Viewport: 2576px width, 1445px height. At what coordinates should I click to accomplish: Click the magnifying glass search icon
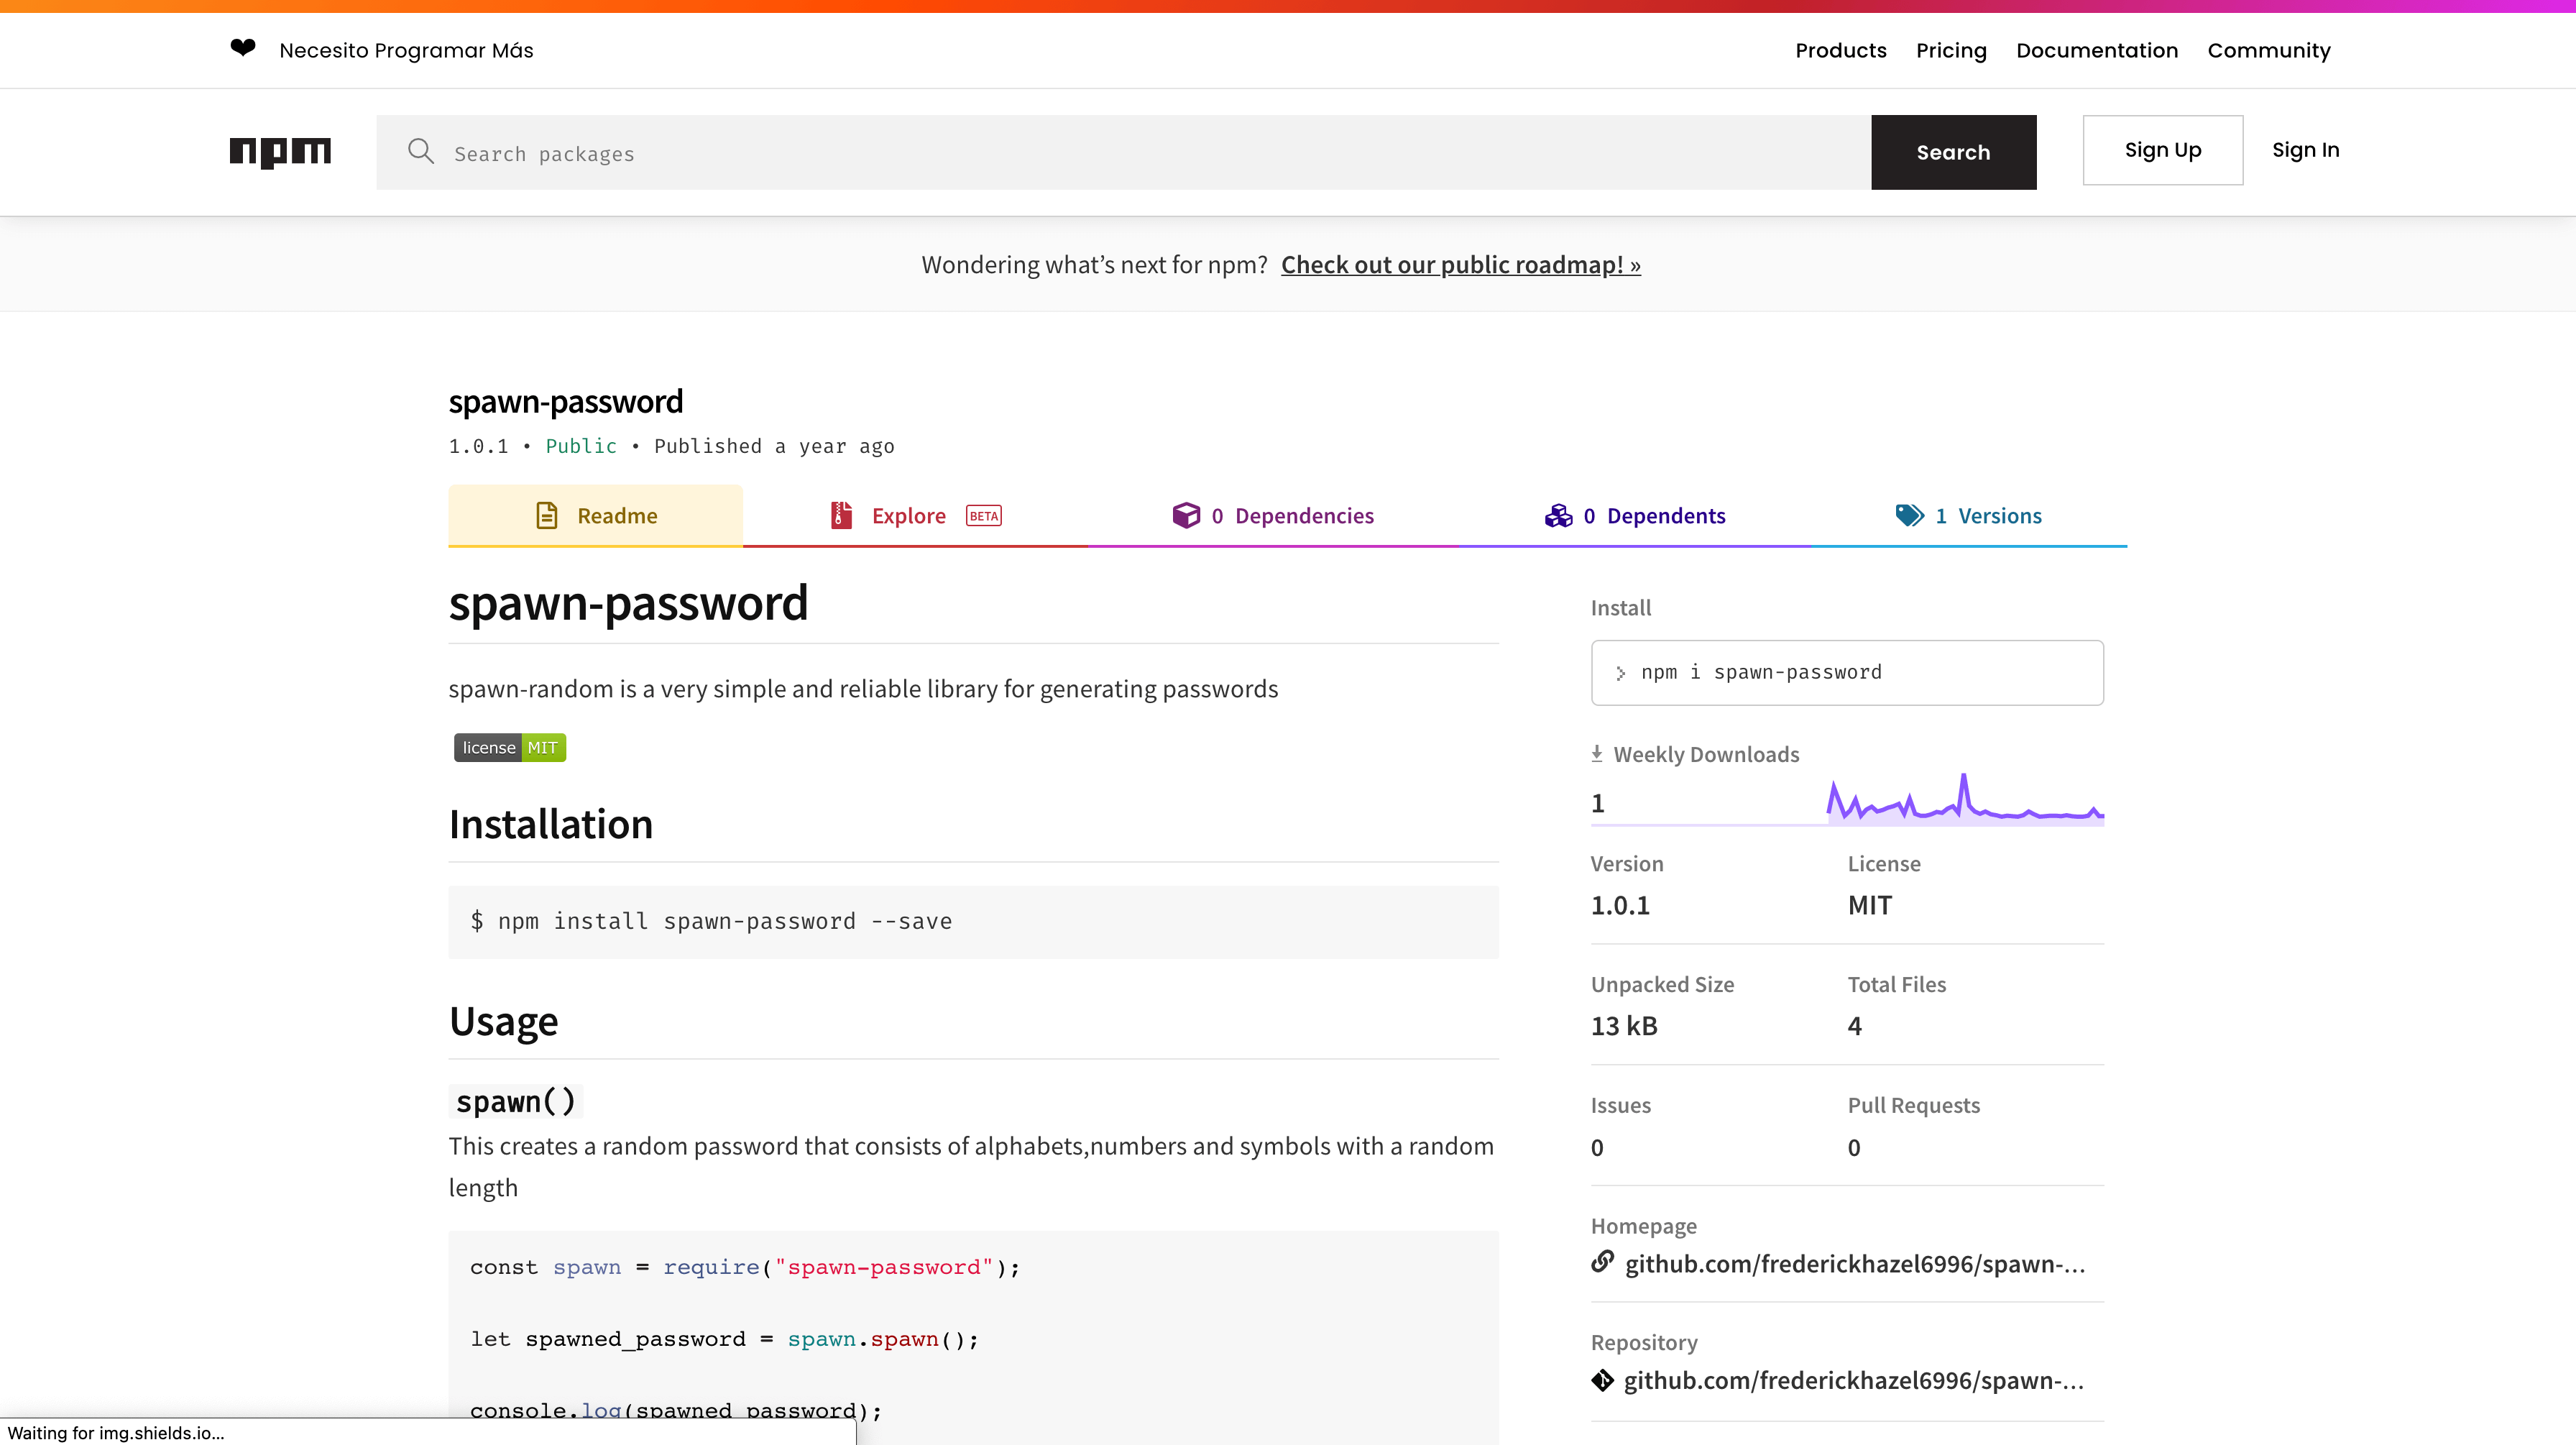421,151
